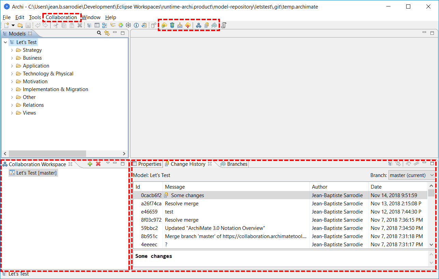Toggle link with editor in Models panel
Screen dimensions: 439x279
107,33
